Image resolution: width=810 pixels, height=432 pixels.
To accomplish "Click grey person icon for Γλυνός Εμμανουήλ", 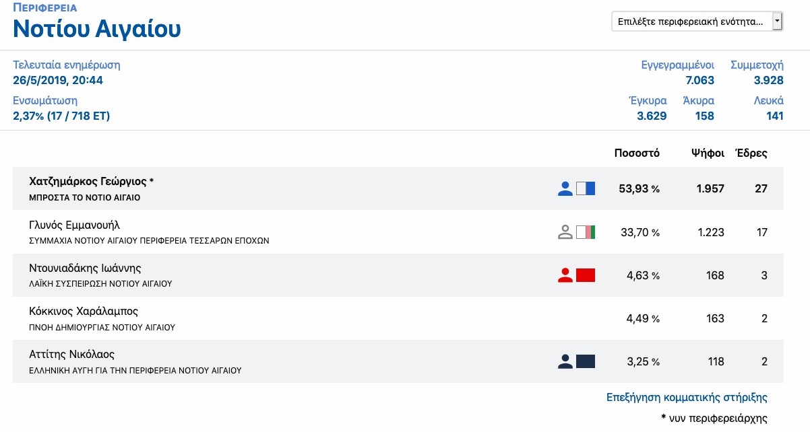I will pos(565,232).
